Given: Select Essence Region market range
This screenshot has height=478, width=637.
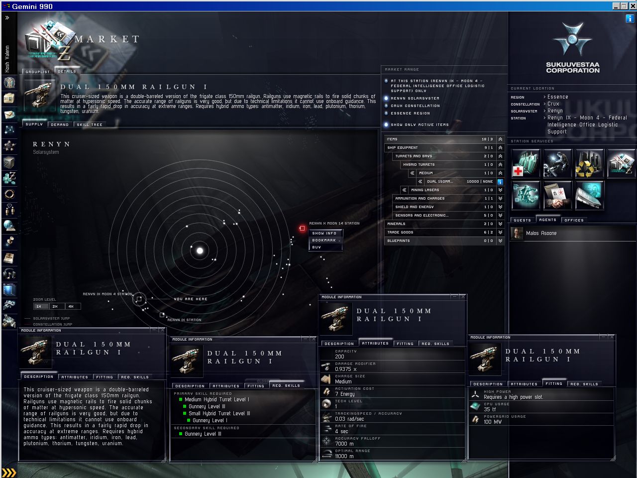Looking at the screenshot, I should 386,113.
